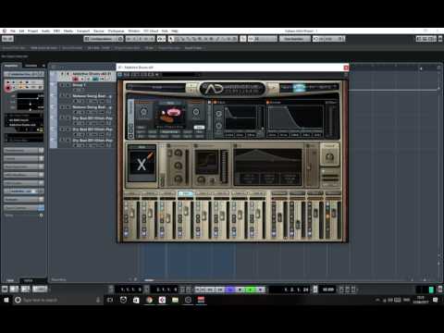Enable red record button on Addictive Drums track
444x333 pixels.
click(76, 79)
